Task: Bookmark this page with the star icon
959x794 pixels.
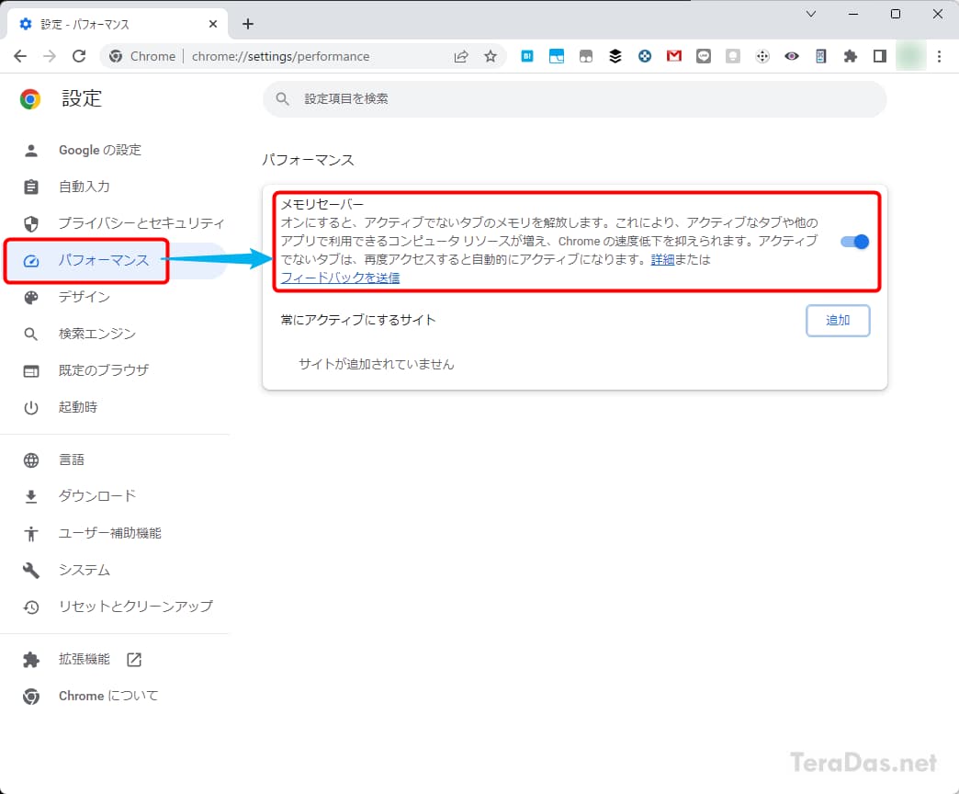Action: click(x=491, y=56)
